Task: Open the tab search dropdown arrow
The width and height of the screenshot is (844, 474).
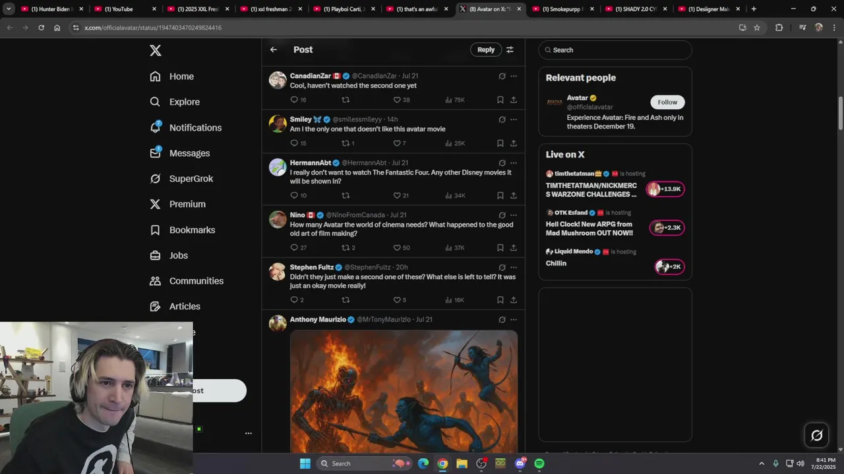Action: tap(9, 9)
